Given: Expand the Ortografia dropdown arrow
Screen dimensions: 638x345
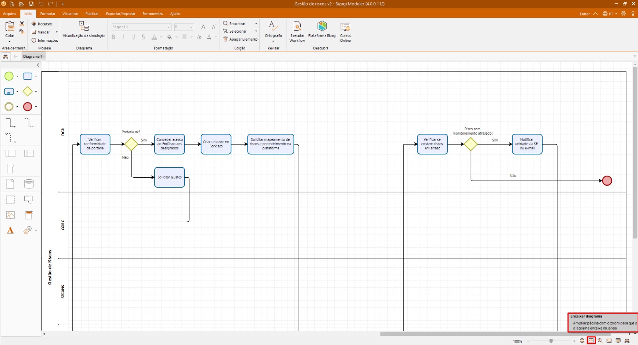Looking at the screenshot, I should click(x=273, y=41).
